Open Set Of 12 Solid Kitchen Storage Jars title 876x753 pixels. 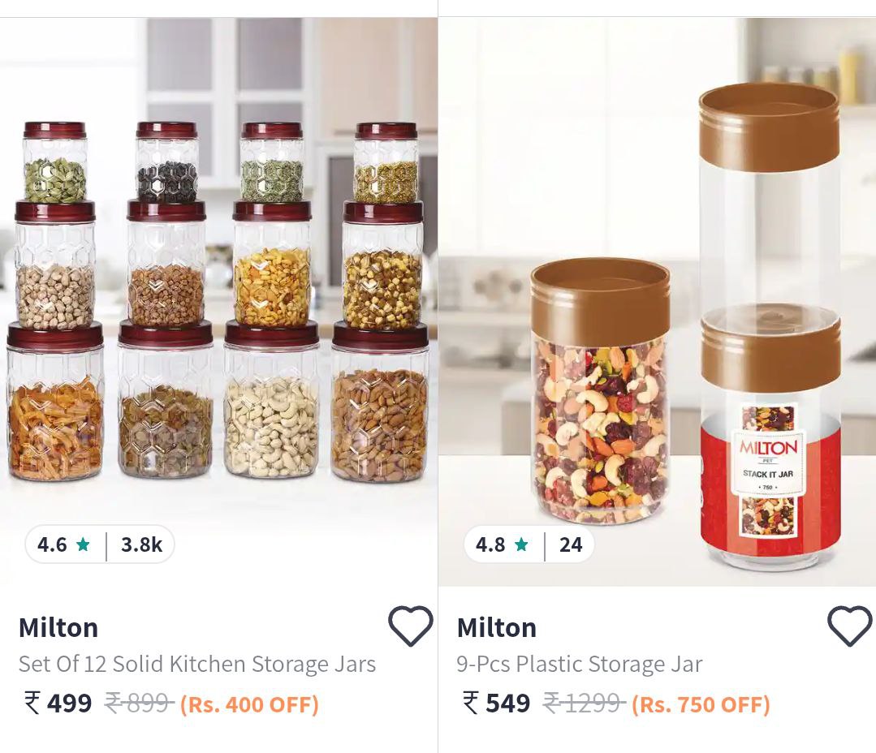(197, 664)
